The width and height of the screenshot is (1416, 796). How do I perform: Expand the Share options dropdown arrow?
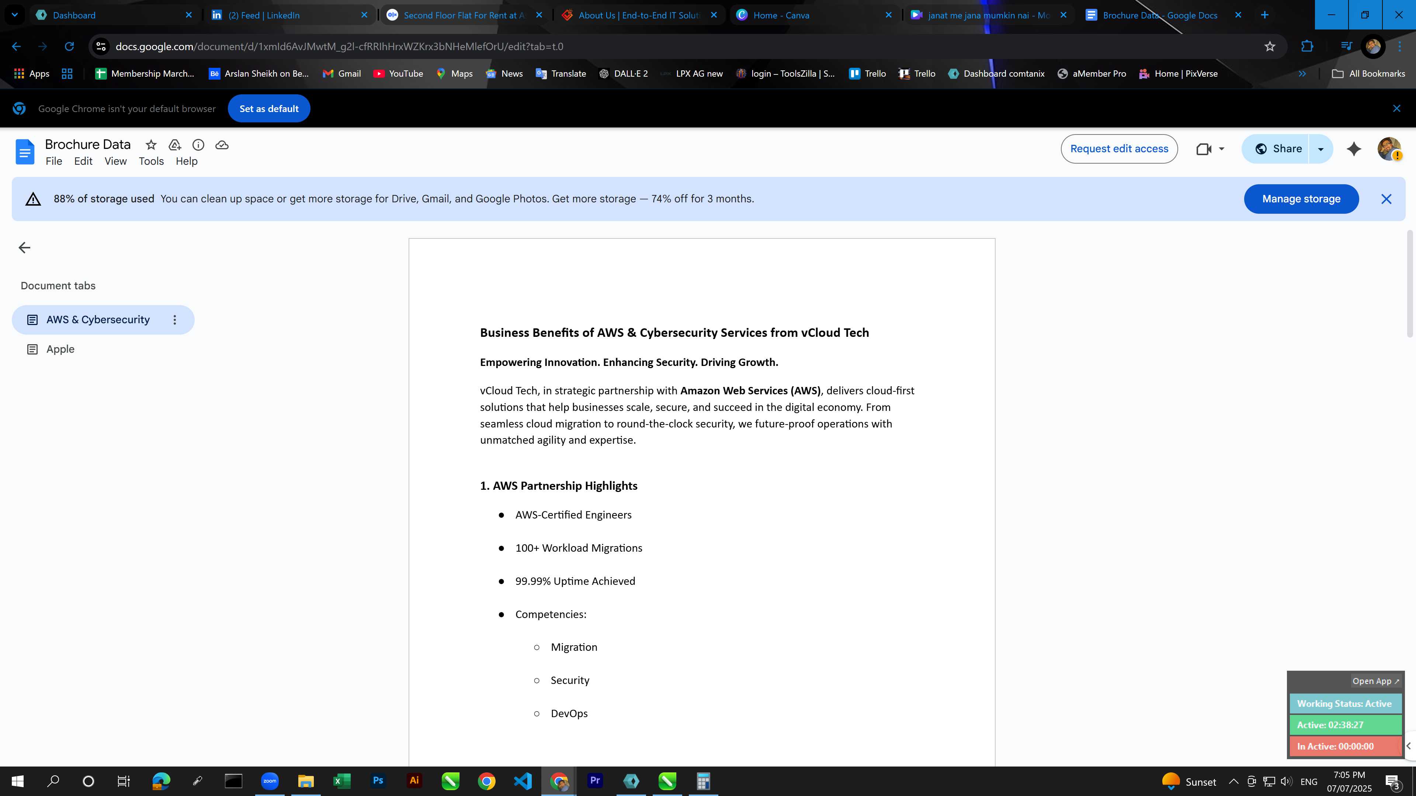coord(1321,149)
